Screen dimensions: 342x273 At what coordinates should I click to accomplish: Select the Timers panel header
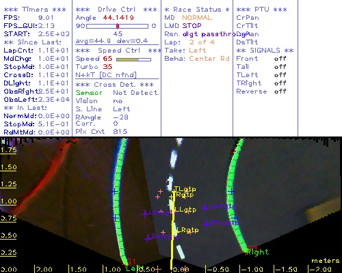pos(35,10)
